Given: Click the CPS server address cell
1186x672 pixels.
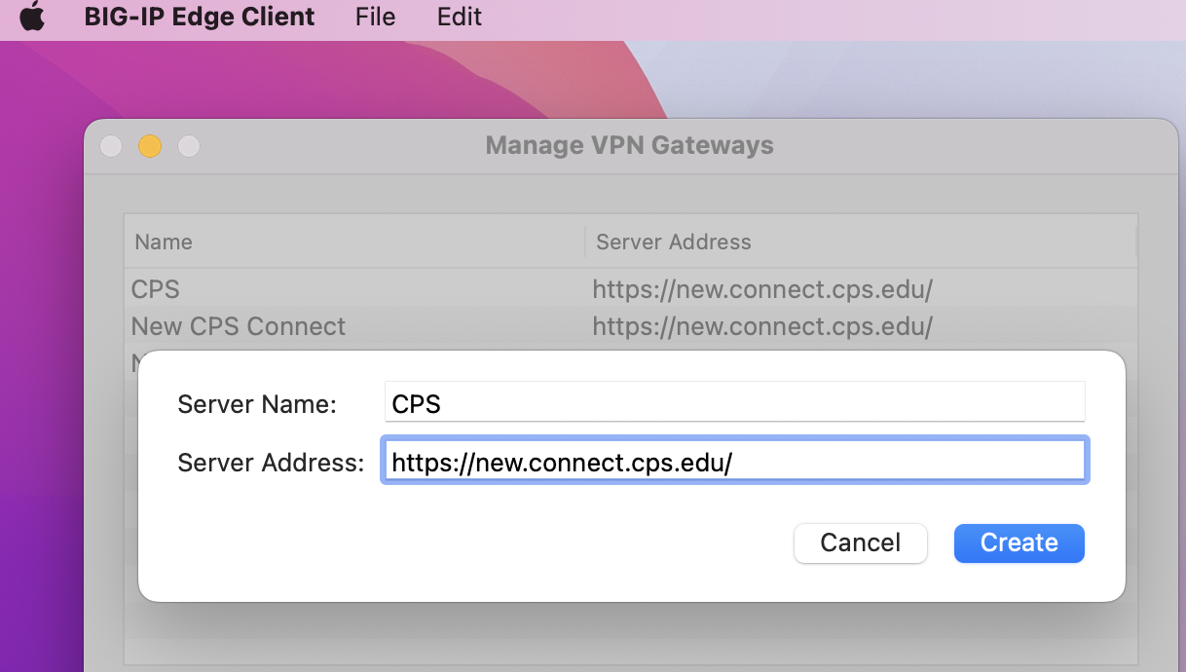Looking at the screenshot, I should tap(762, 289).
